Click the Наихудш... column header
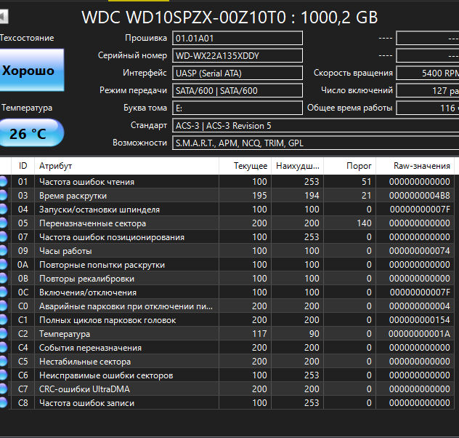The image size is (459, 438). (298, 166)
